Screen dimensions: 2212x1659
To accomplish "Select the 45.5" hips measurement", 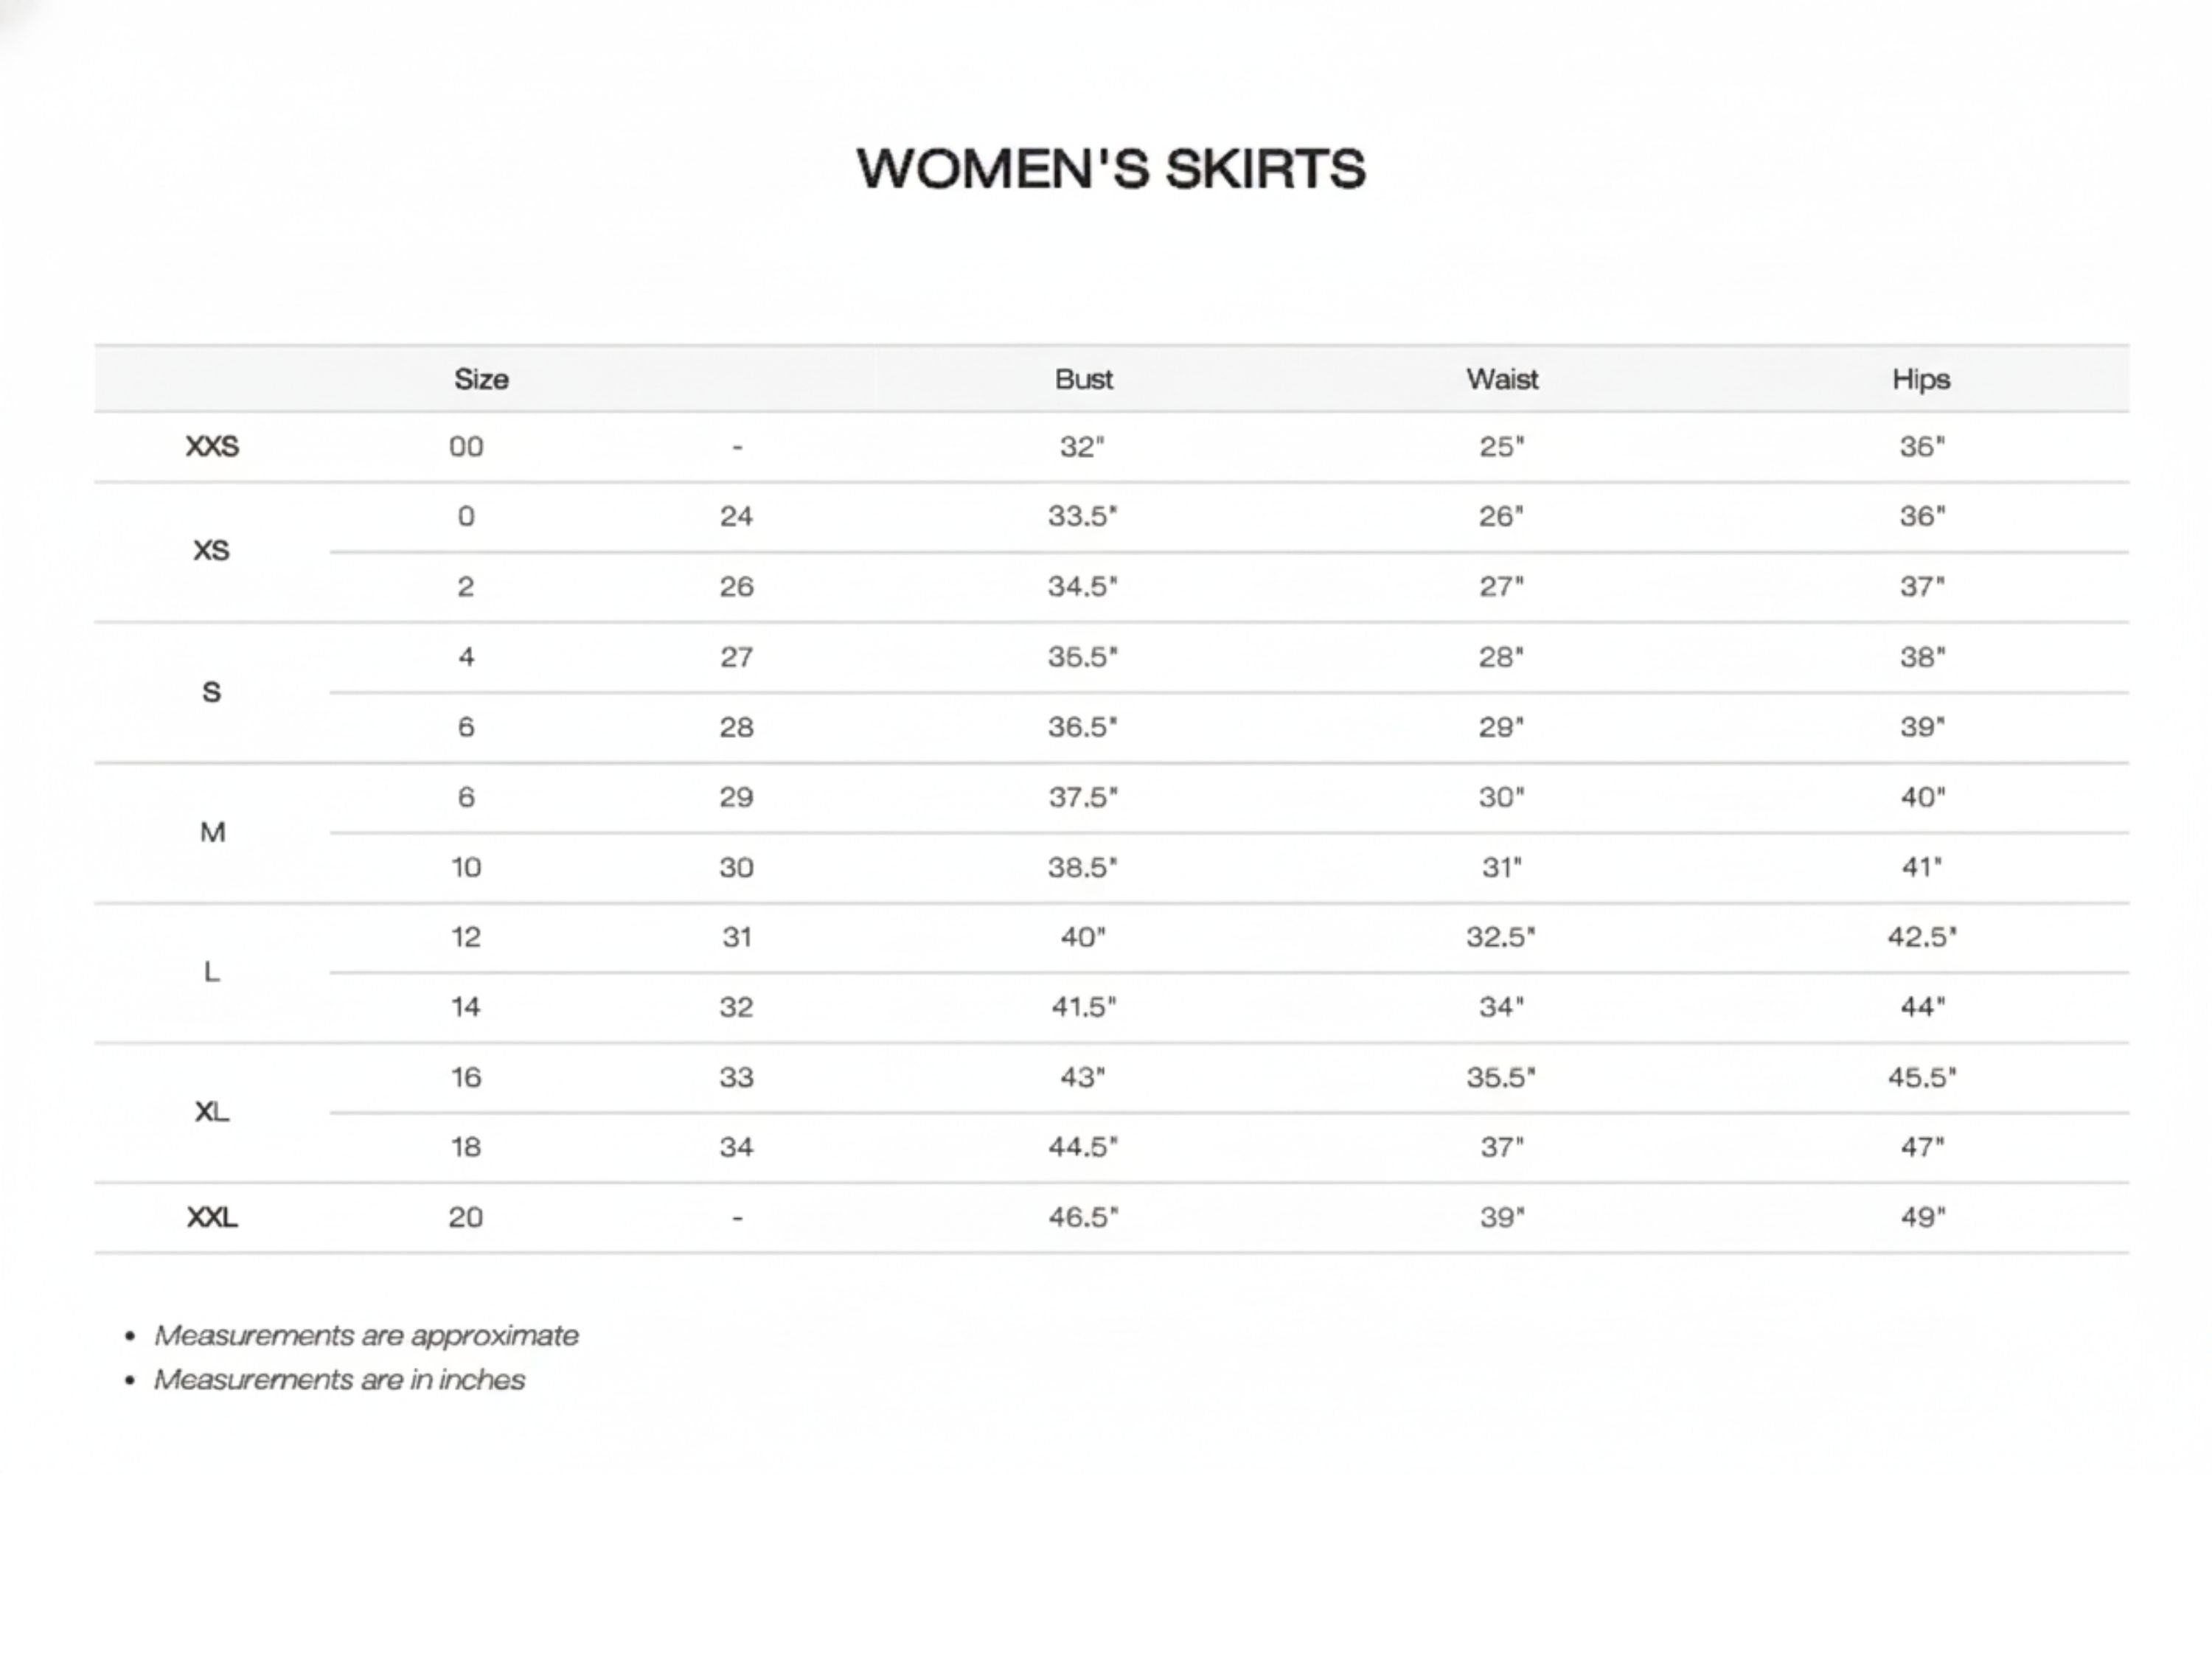I will 1922,1077.
